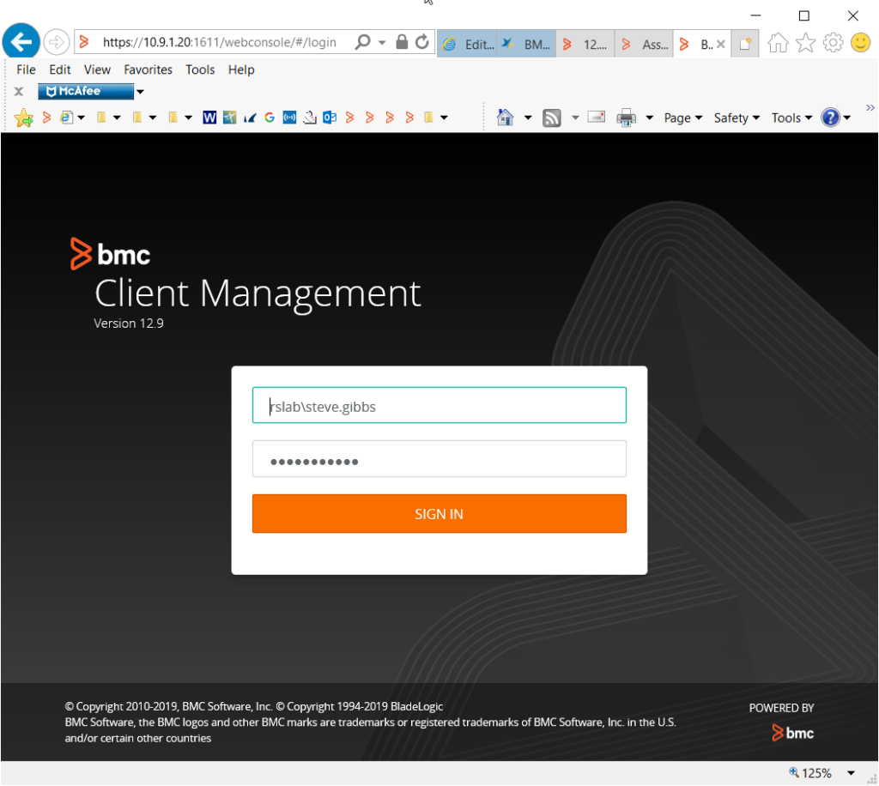
Task: Open the File menu
Action: [x=26, y=70]
